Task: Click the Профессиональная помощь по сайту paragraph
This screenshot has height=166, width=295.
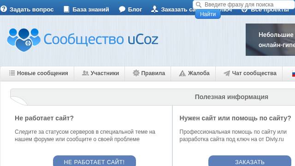Action: point(233,136)
